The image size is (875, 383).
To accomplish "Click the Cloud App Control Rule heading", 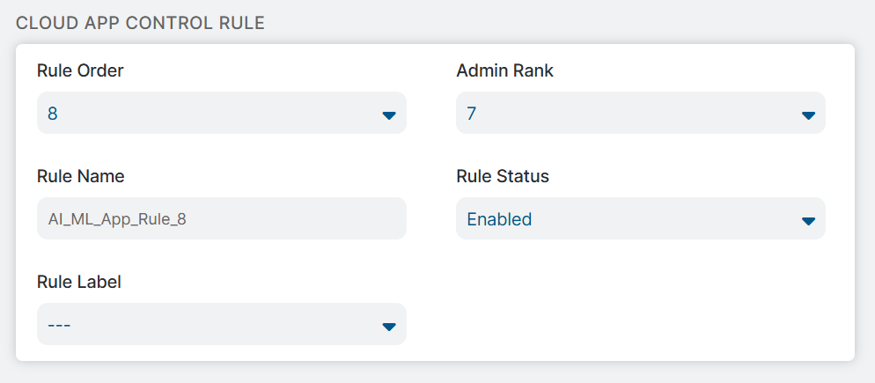I will (x=140, y=23).
